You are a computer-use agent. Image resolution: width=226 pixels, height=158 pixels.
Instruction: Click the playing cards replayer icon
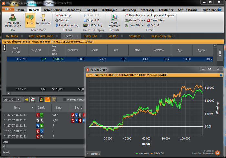33,99
